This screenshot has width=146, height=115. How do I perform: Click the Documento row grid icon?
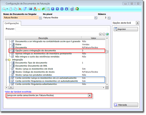[13, 47]
